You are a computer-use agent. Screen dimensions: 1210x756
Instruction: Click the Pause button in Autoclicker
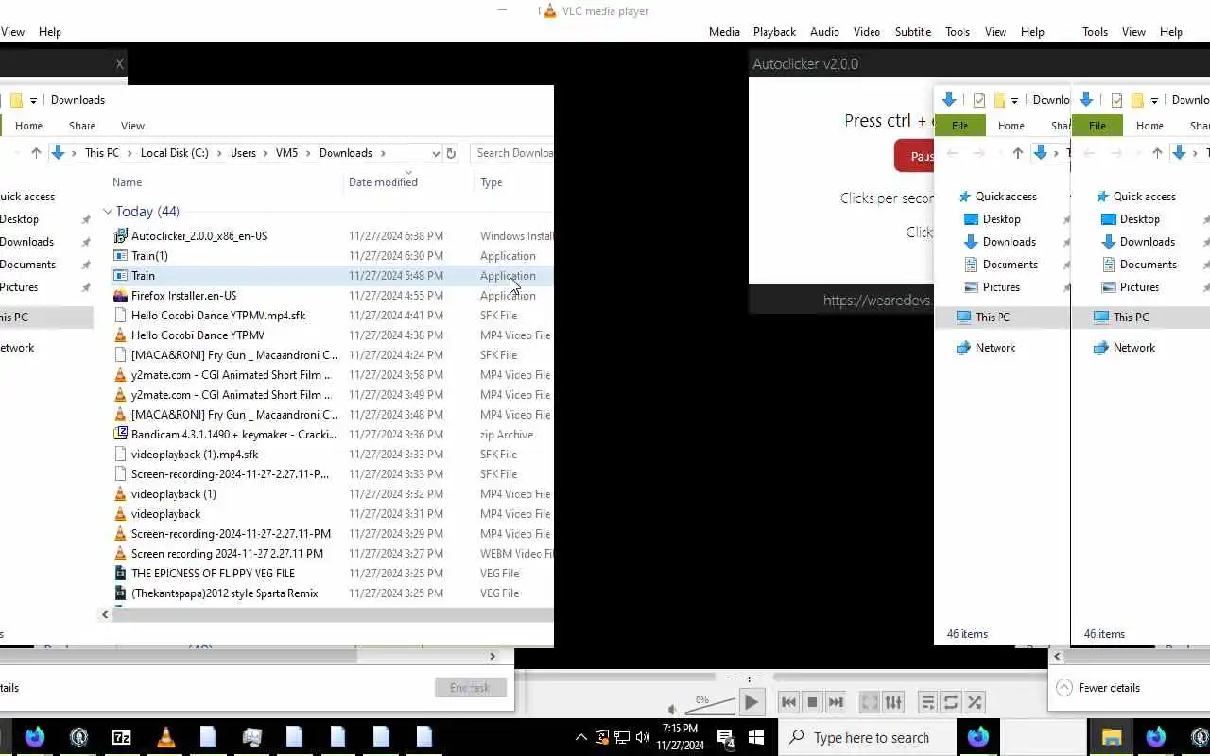coord(914,156)
